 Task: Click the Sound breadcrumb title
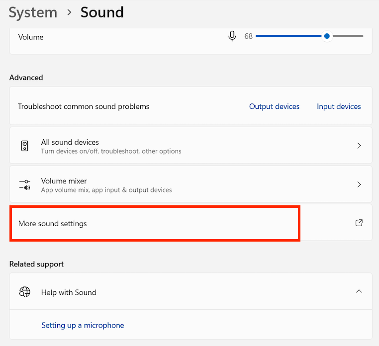[x=102, y=12]
